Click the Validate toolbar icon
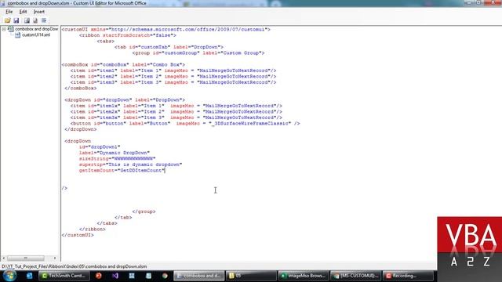The image size is (502, 282). click(x=35, y=21)
